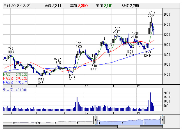Image resolution: width=183 pixels, height=131 pixels.
Task: Click the 出来高 volume label
Action: tap(15, 90)
